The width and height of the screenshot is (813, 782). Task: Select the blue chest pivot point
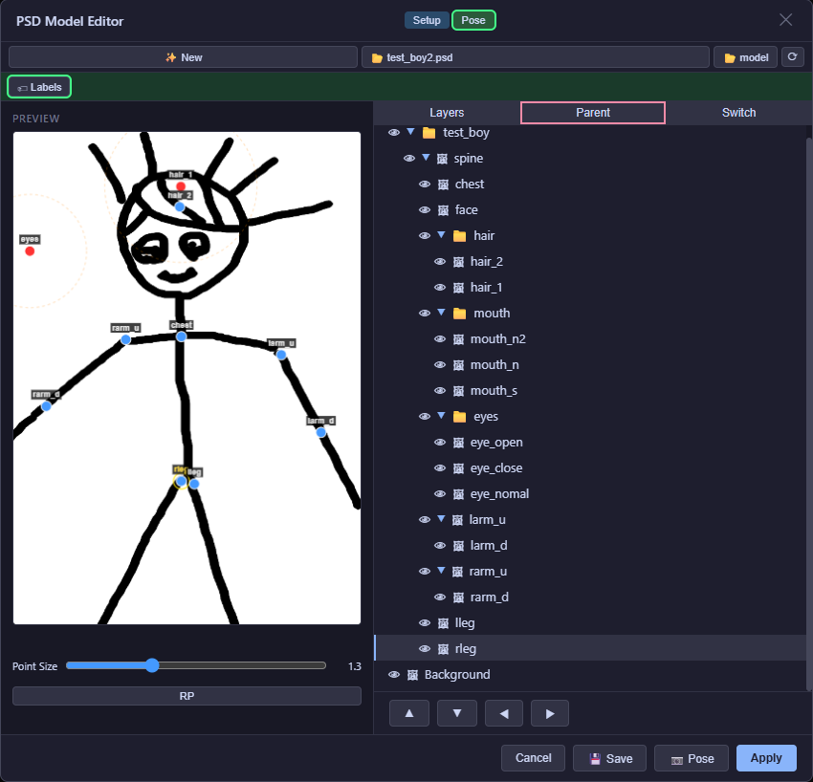point(181,337)
